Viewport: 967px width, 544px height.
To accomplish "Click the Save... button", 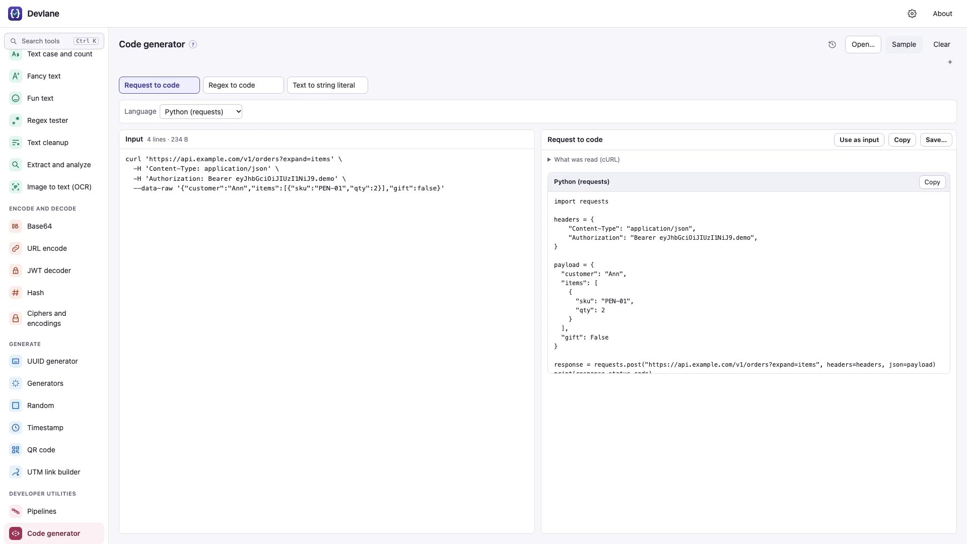I will [x=936, y=140].
